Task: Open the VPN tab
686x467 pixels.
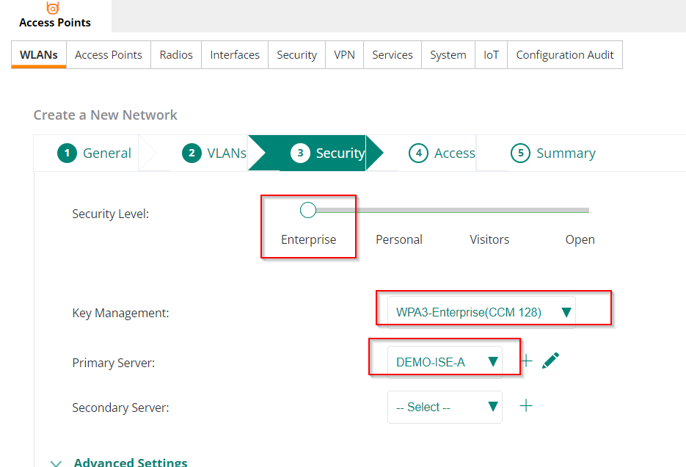Action: [x=344, y=55]
